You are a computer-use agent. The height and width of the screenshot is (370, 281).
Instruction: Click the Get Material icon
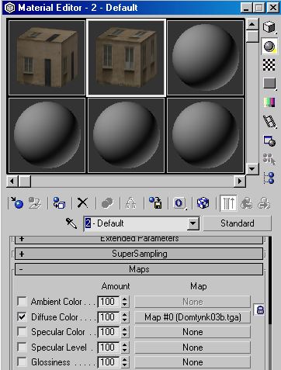(17, 203)
